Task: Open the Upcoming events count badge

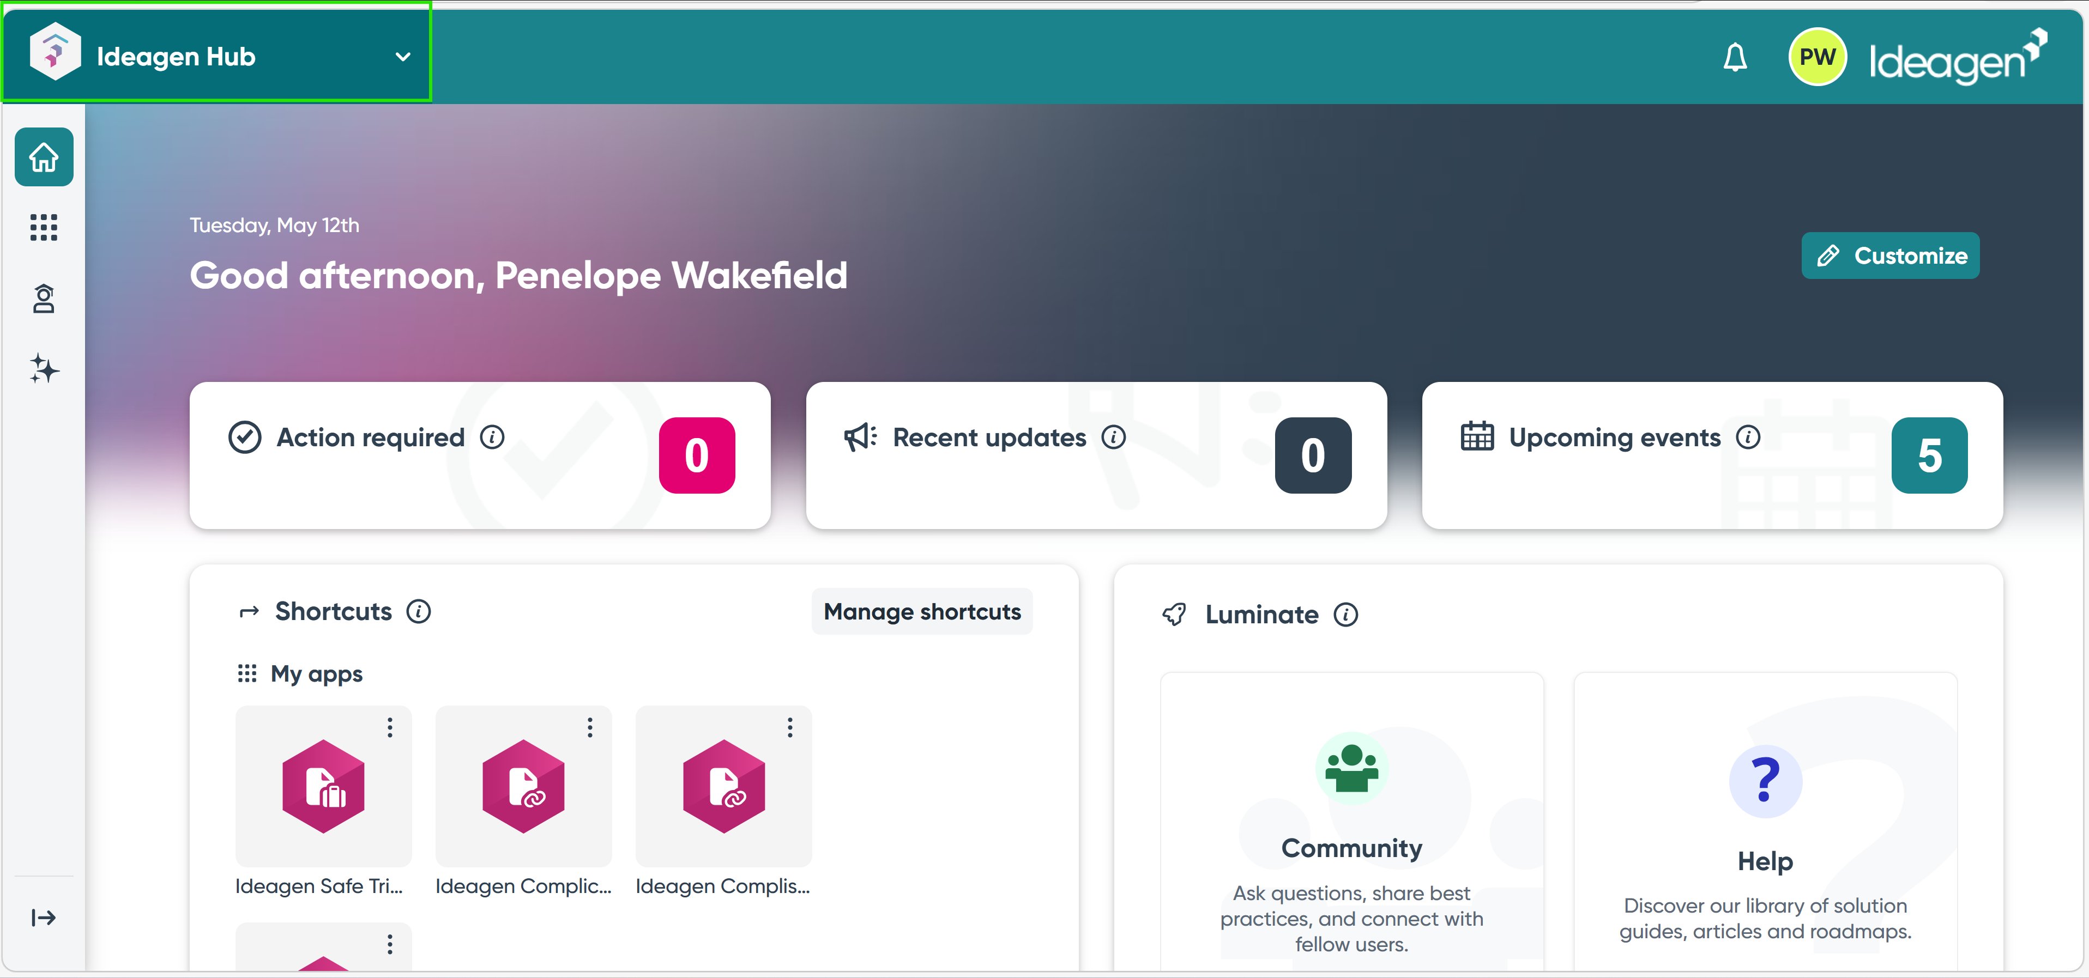Action: (x=1929, y=455)
